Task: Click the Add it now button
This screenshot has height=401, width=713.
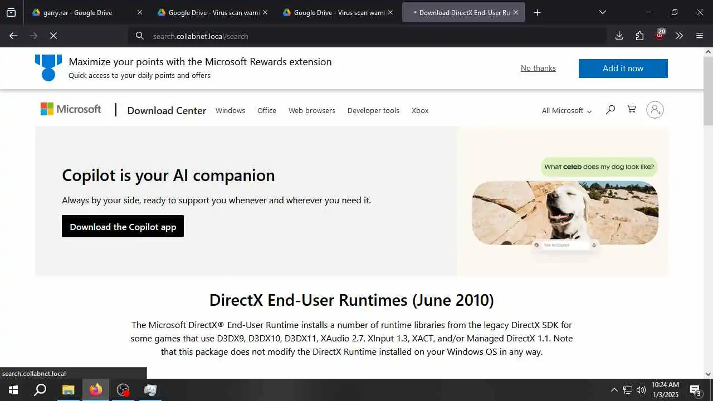Action: pyautogui.click(x=623, y=68)
